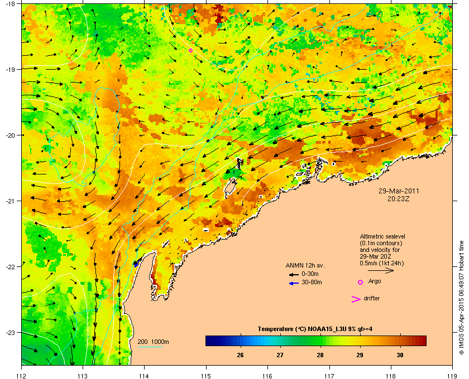The width and height of the screenshot is (469, 379).
Task: Click the '0.5m/s (1kt 24h)' scale text
Action: (x=382, y=264)
